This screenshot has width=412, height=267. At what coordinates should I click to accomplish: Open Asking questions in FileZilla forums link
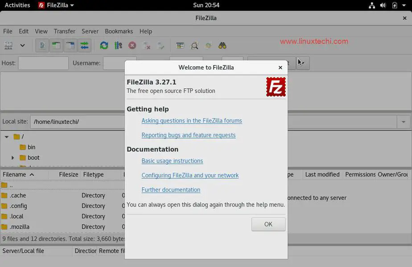192,121
